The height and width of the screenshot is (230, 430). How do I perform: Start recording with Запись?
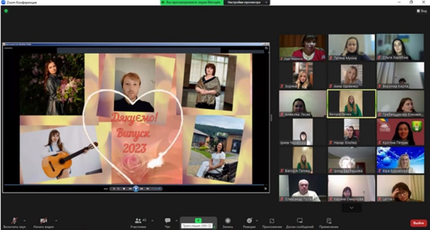[227, 223]
